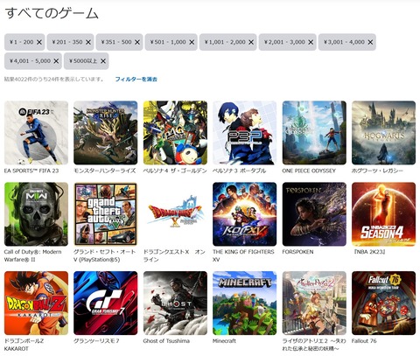Open the Gran Turismo 7 cover
This screenshot has height=356, width=420.
[x=106, y=303]
